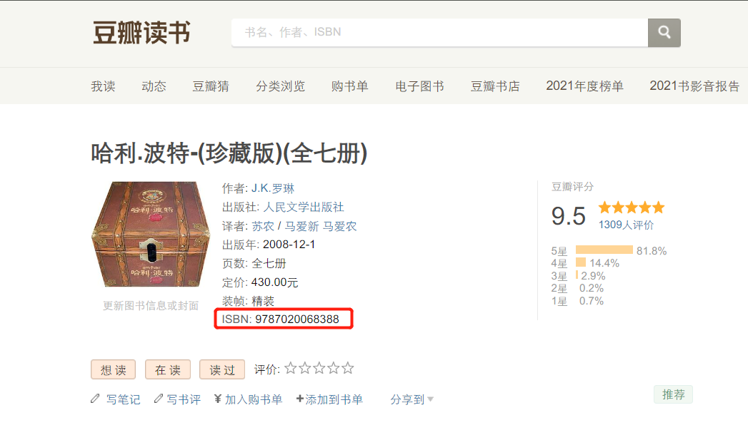Open the 购书单 nav item
The width and height of the screenshot is (748, 430).
349,86
